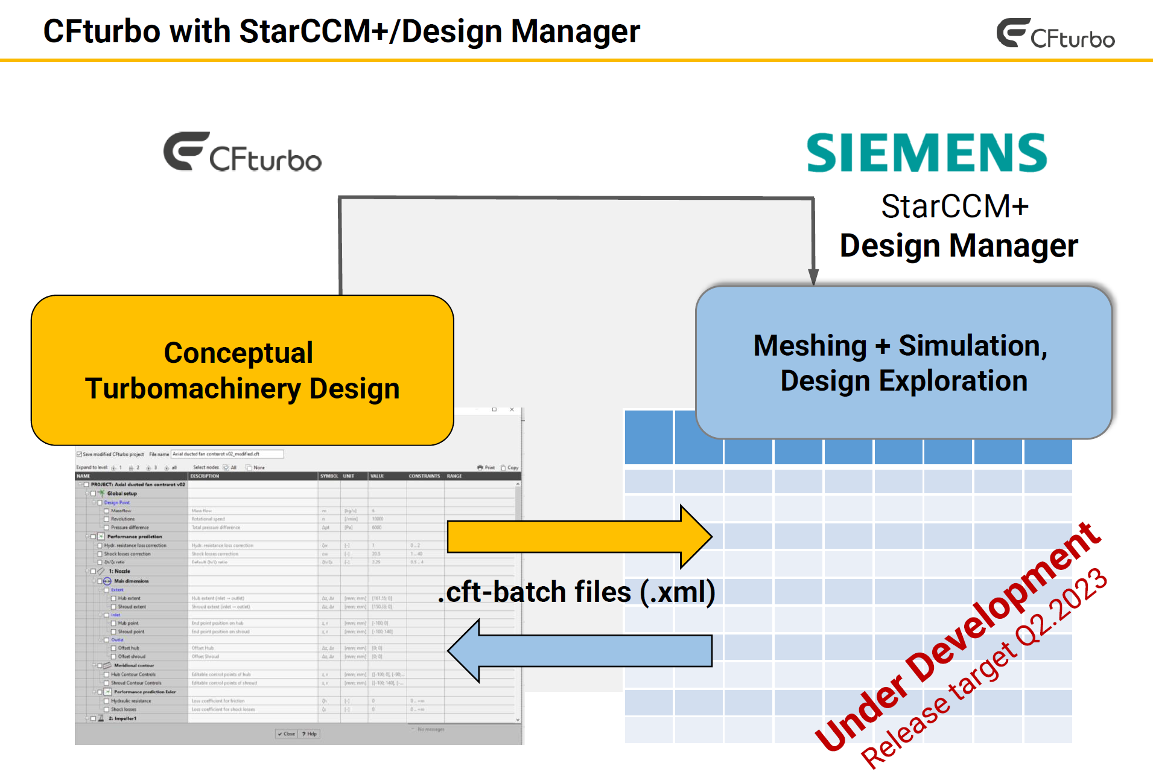The height and width of the screenshot is (780, 1153).
Task: Collapse the Design Point node
Action: coord(94,502)
